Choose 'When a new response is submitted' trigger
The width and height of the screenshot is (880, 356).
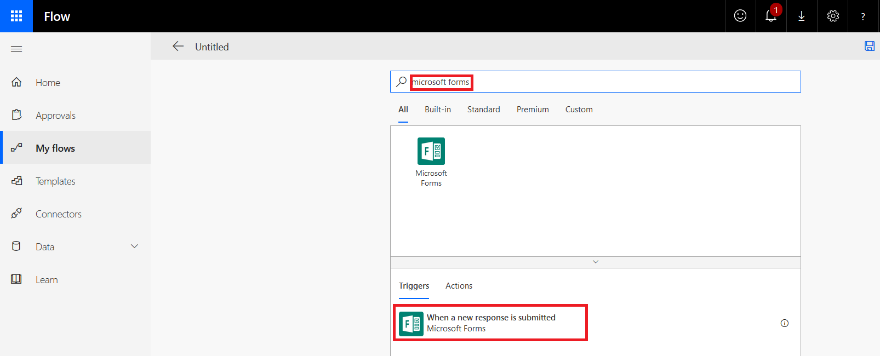coord(490,323)
